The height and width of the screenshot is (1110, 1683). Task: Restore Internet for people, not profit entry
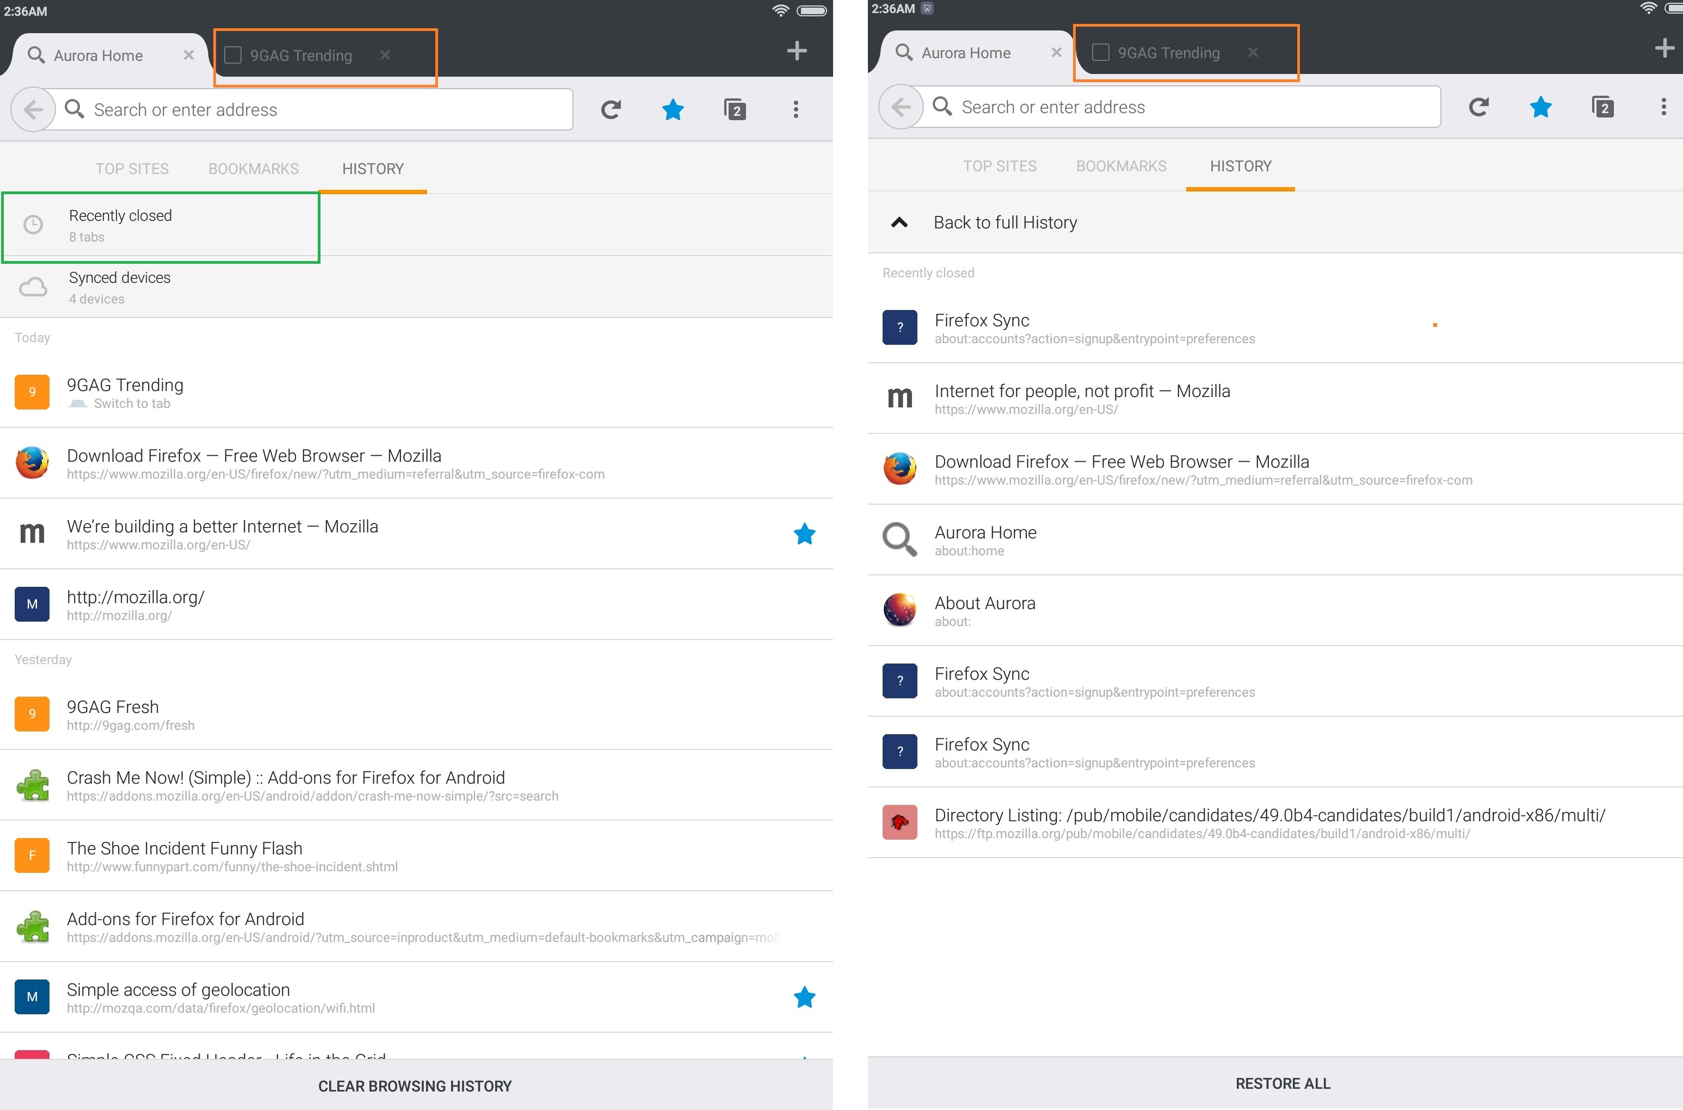[1275, 399]
